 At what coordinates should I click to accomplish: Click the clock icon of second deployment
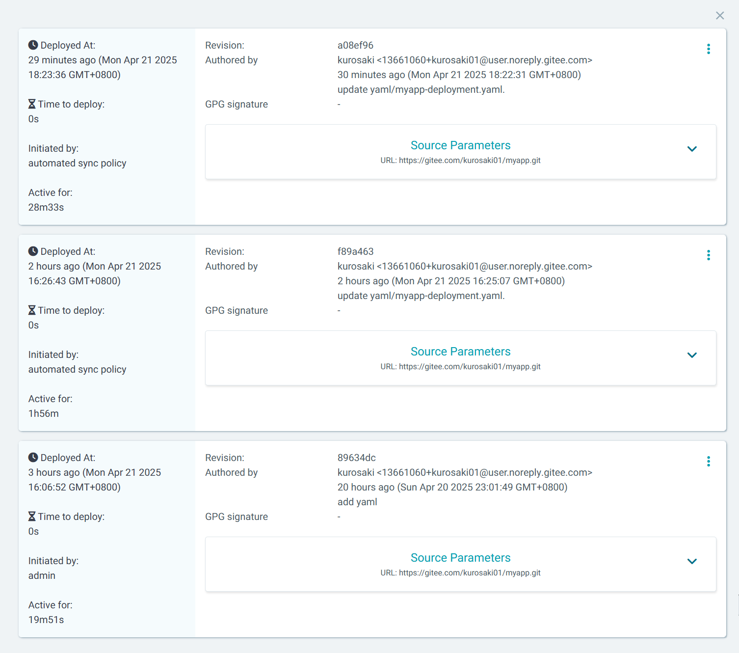[x=33, y=251]
